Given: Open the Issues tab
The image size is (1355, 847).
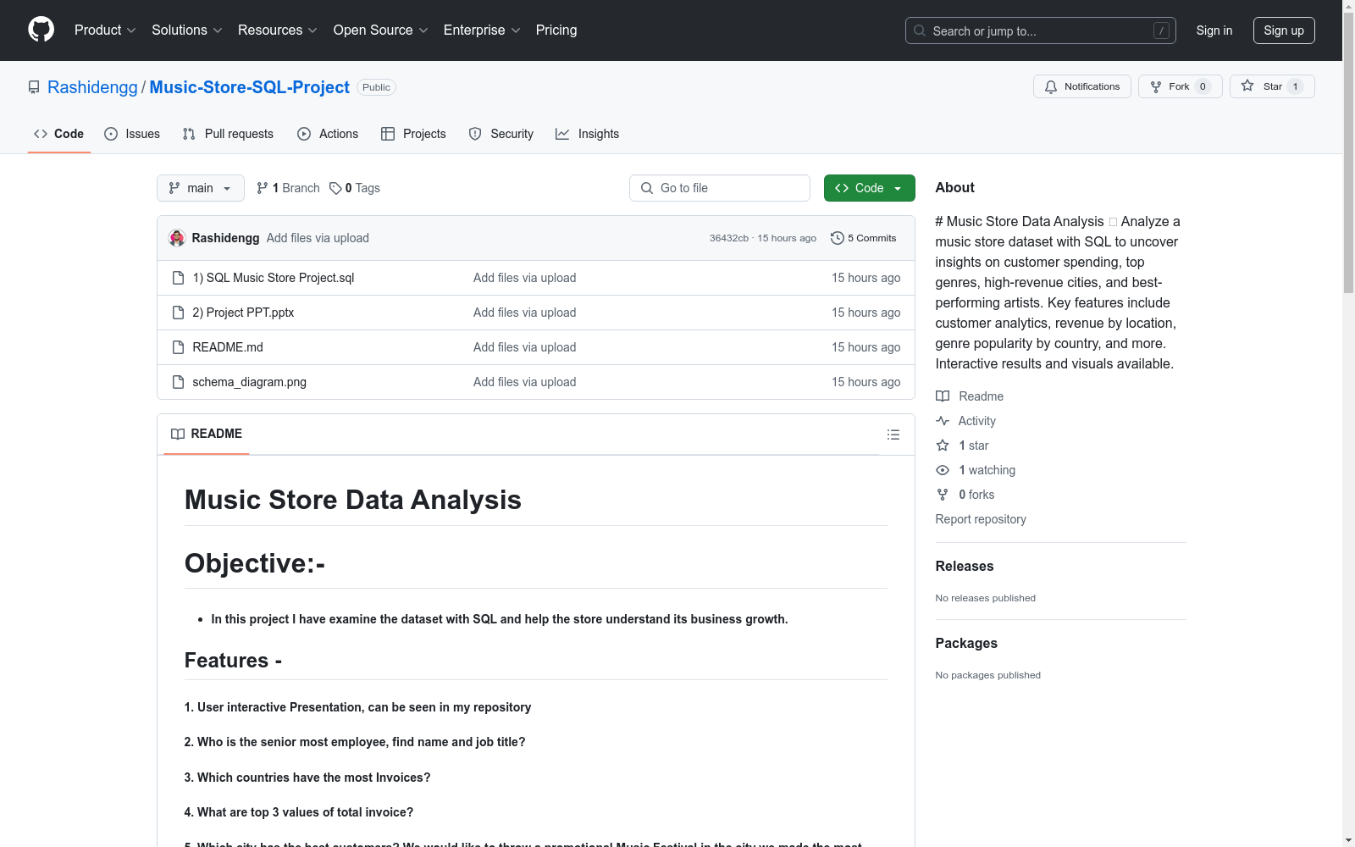Looking at the screenshot, I should 132,134.
